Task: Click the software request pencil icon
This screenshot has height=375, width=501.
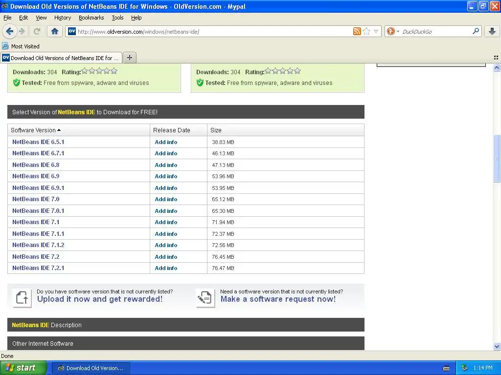Action: [205, 298]
